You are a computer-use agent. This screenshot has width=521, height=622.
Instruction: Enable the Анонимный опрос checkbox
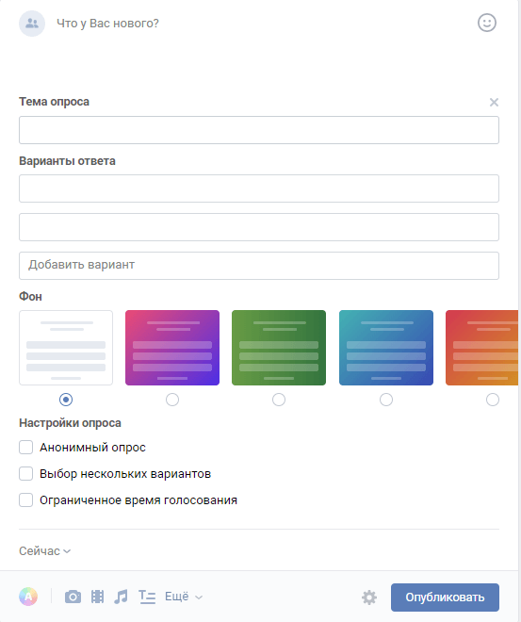26,448
